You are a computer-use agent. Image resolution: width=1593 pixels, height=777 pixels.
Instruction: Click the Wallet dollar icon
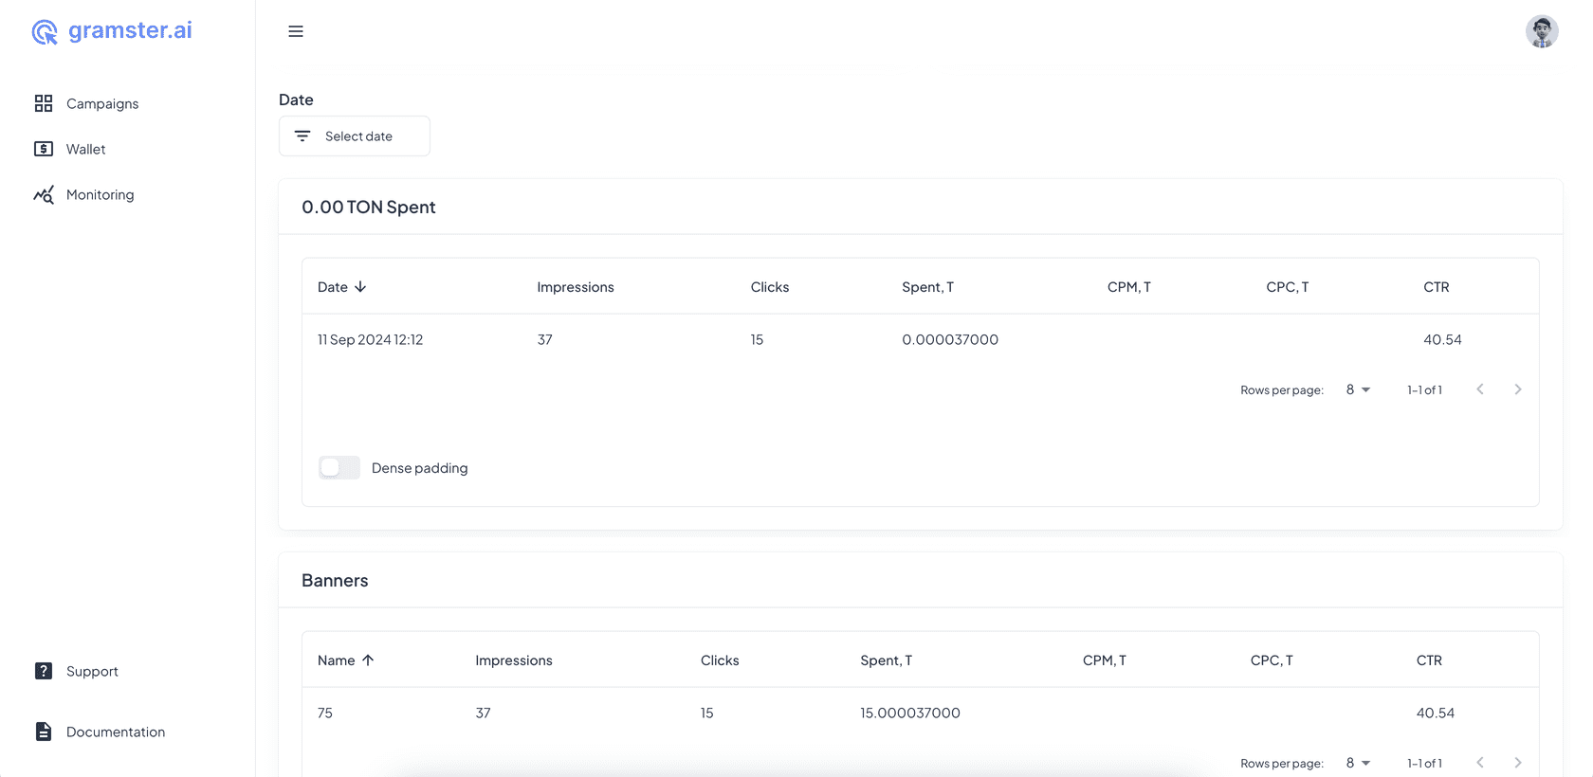tap(44, 149)
